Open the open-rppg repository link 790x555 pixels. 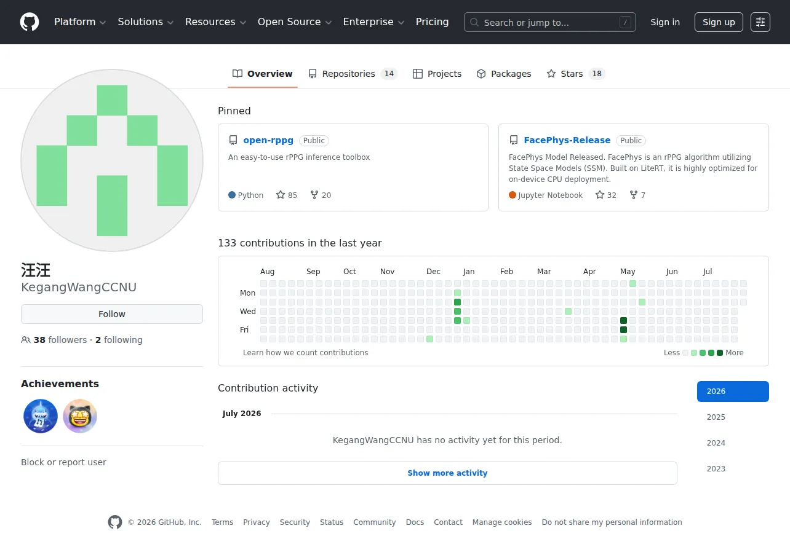(268, 140)
